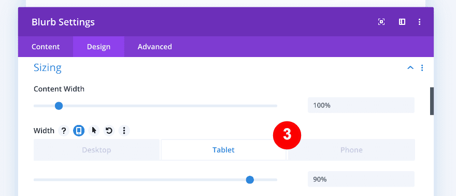Screen dimensions: 456x196
Task: Reset Width with the undo arrow icon
Action: point(109,131)
